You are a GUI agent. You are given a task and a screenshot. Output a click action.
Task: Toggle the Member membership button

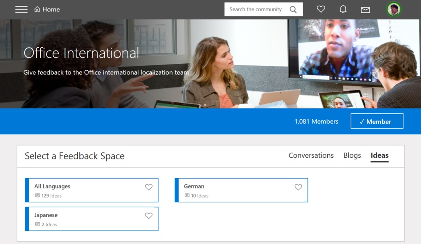[377, 121]
